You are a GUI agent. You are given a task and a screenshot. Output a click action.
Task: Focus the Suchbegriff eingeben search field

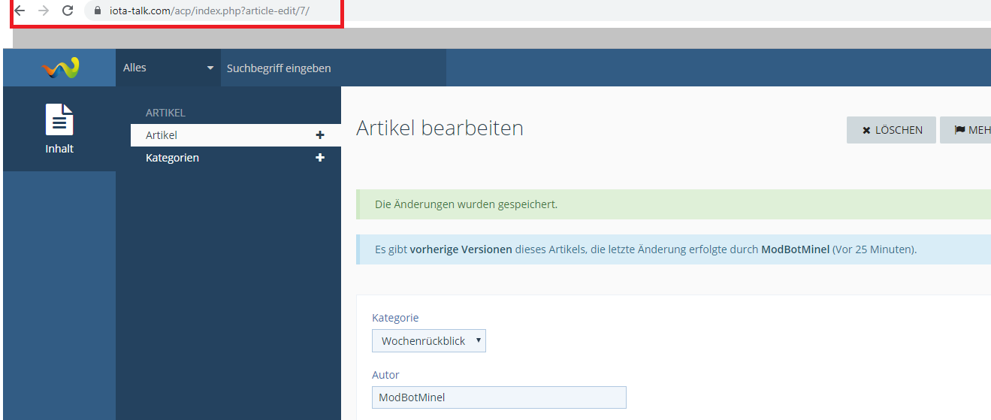334,68
